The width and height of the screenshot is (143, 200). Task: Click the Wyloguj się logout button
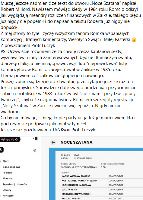point(10,139)
